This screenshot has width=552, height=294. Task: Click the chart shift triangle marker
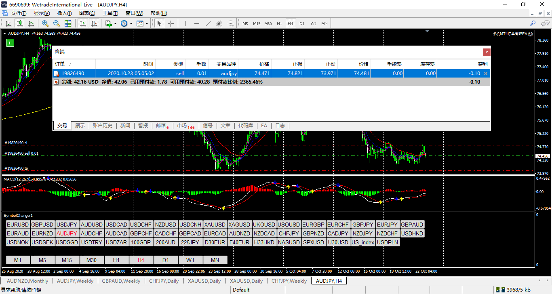coord(428,31)
